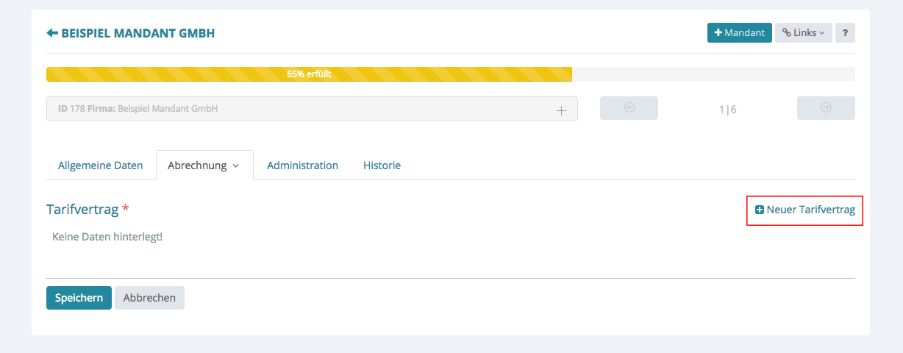Click Abbrechen to cancel changes
The image size is (903, 353).
pos(149,298)
